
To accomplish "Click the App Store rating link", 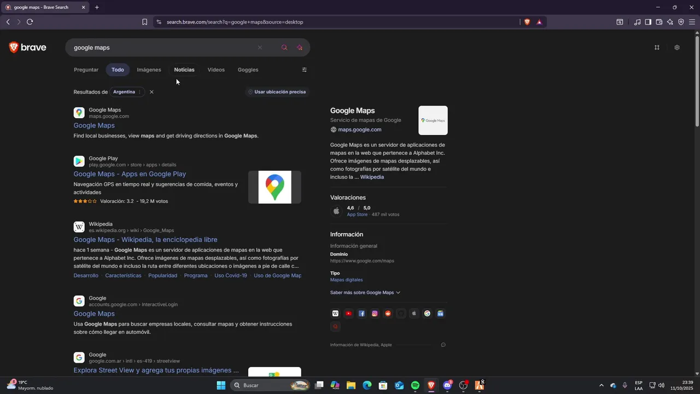I will (x=357, y=215).
